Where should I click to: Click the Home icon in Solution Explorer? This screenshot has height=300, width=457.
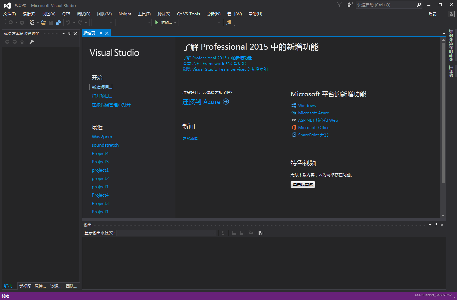22,42
